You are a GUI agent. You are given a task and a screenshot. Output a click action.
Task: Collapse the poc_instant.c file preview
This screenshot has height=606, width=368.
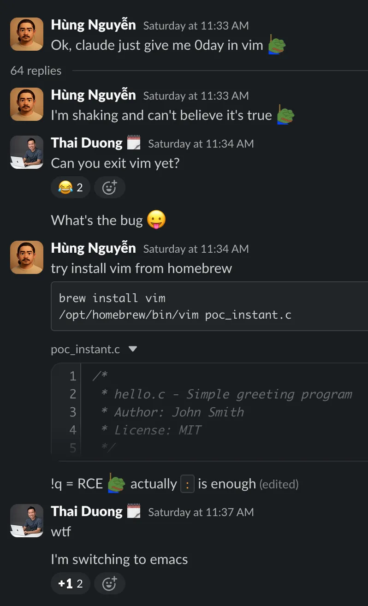132,350
